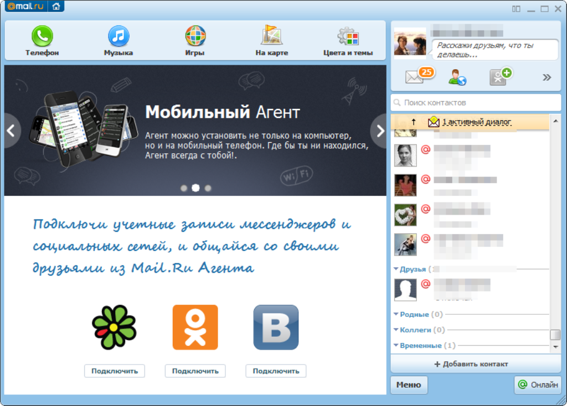This screenshot has width=567, height=406.
Task: Click the blue VKontakte logo
Action: tap(276, 327)
